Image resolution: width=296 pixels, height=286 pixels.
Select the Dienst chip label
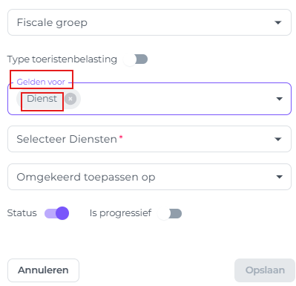(x=42, y=99)
